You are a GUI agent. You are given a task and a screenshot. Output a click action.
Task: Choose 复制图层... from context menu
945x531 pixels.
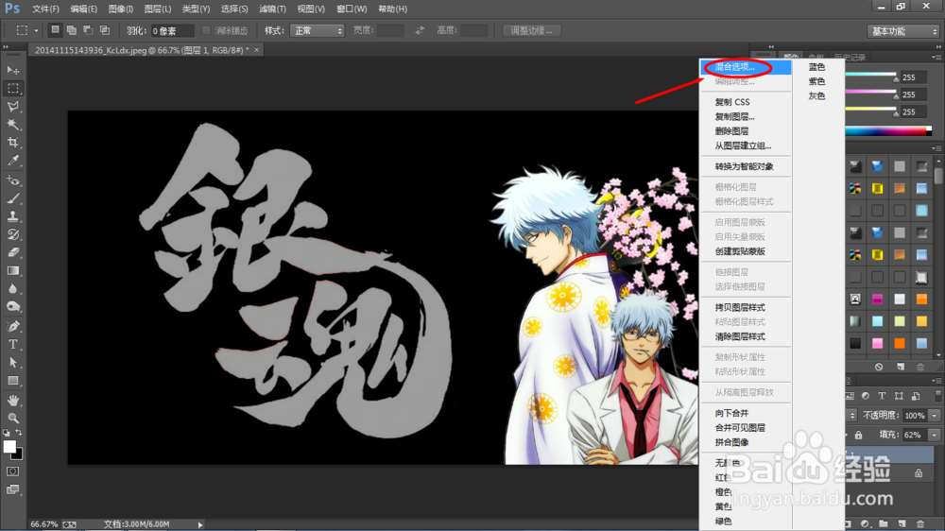pyautogui.click(x=747, y=116)
